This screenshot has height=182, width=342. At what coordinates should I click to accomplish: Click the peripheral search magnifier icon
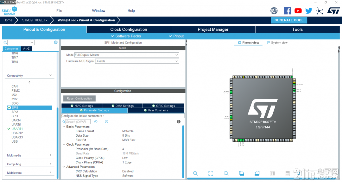[5, 42]
